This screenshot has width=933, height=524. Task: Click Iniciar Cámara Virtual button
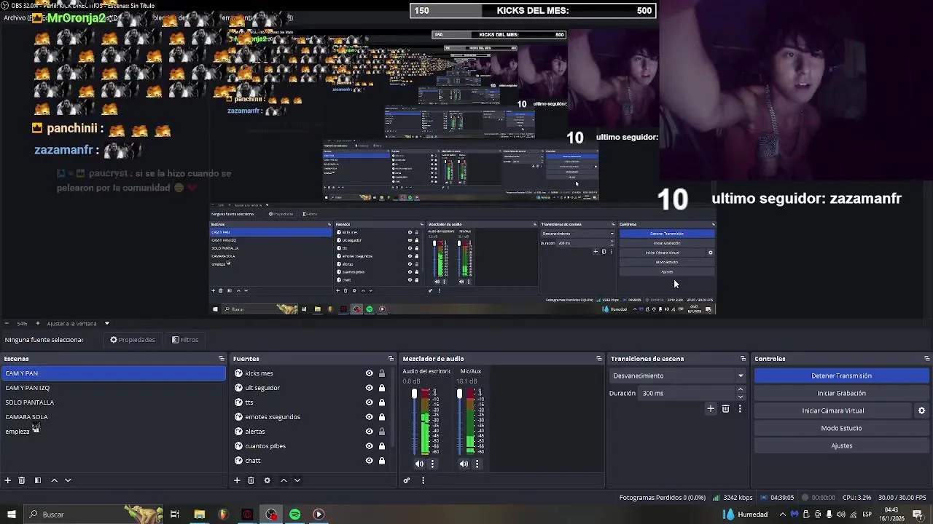tap(833, 410)
